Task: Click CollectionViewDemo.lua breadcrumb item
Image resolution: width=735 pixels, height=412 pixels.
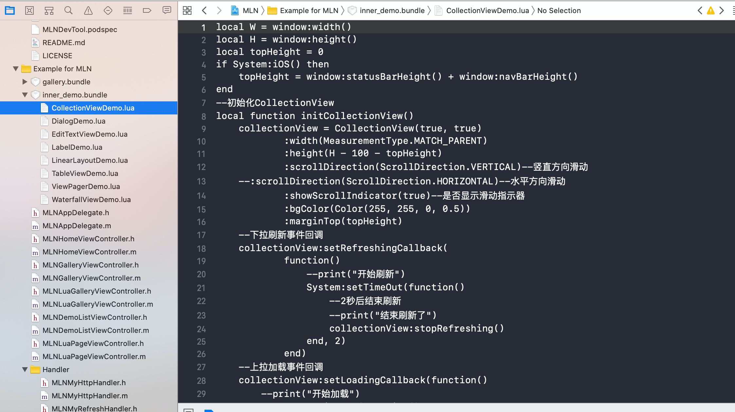Action: click(487, 10)
